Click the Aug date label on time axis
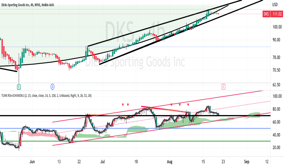The image size is (284, 167). pos(169,162)
